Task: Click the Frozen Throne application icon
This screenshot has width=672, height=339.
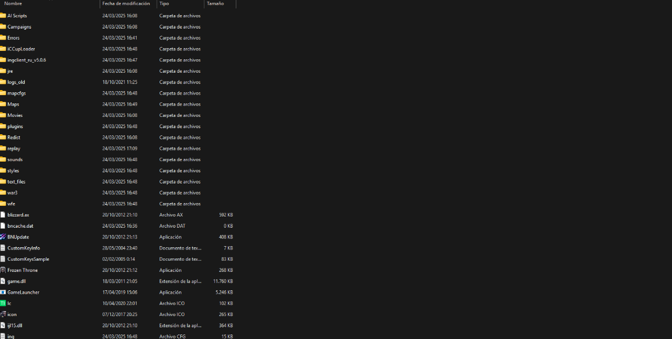Action: point(3,270)
